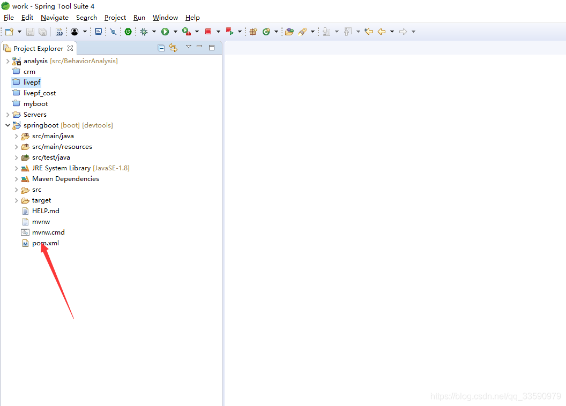
Task: Open the Run menu
Action: pos(139,18)
